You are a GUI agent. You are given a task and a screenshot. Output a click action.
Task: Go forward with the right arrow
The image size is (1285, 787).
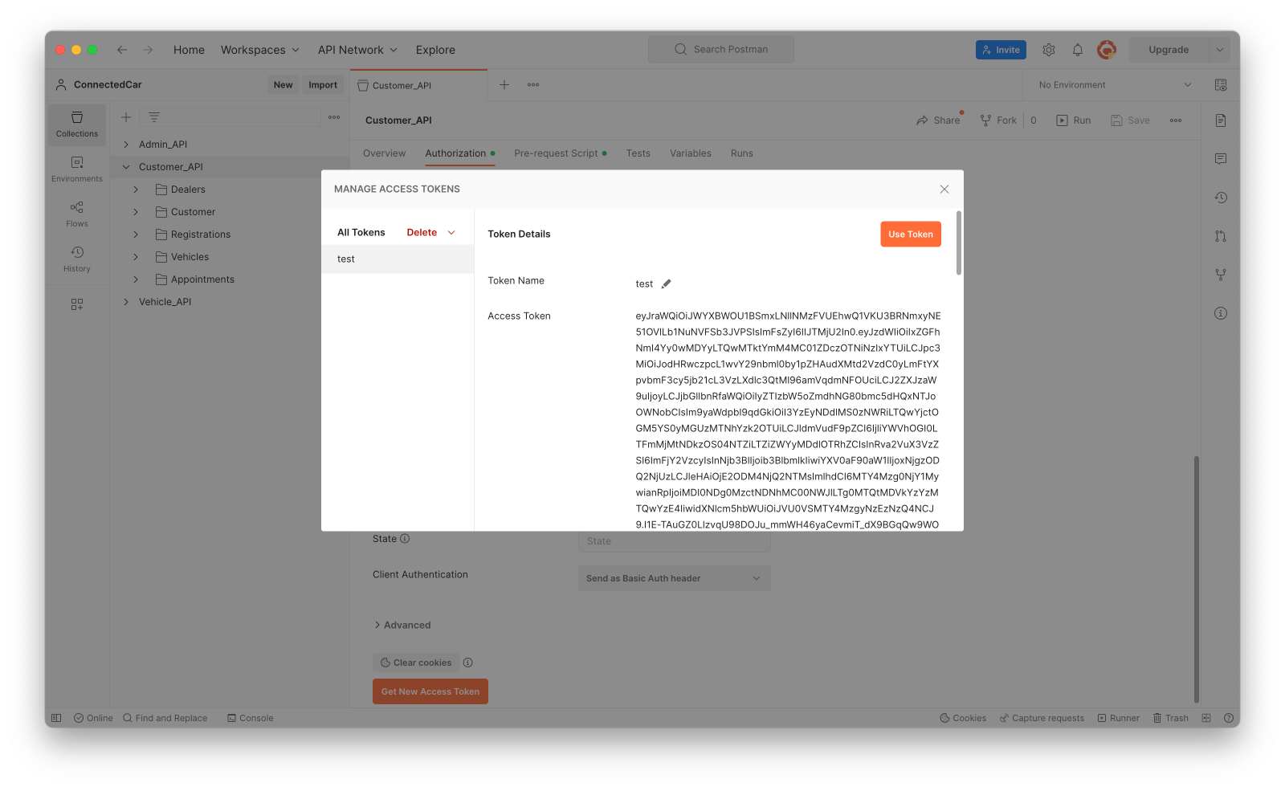(148, 50)
